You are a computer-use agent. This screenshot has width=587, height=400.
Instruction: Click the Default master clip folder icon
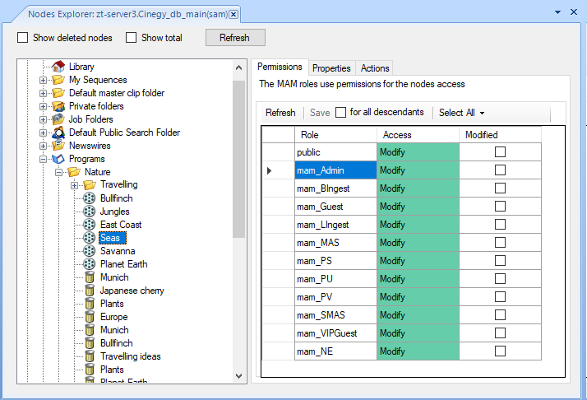click(x=58, y=93)
